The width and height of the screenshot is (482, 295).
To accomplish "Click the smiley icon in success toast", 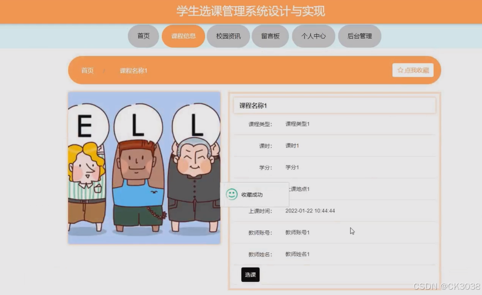I will coord(232,195).
